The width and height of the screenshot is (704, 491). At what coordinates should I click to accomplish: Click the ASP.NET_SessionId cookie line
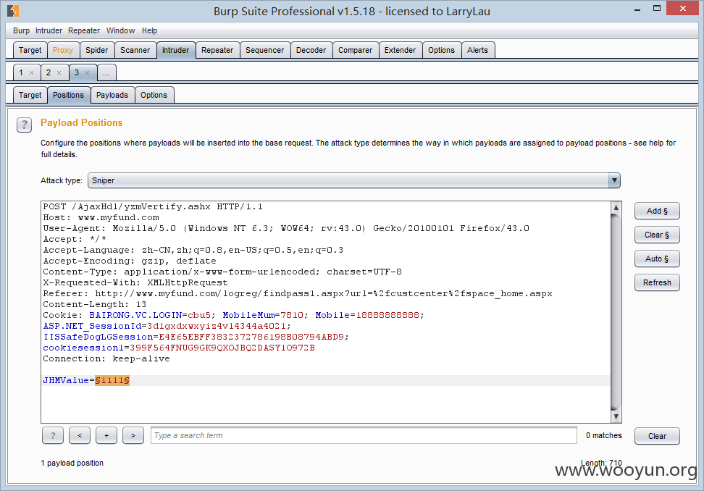click(167, 327)
